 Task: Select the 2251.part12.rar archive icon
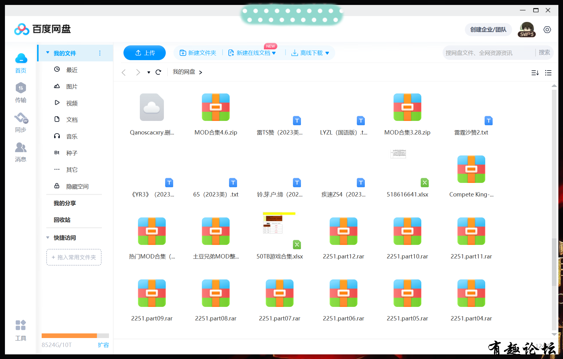click(x=344, y=231)
